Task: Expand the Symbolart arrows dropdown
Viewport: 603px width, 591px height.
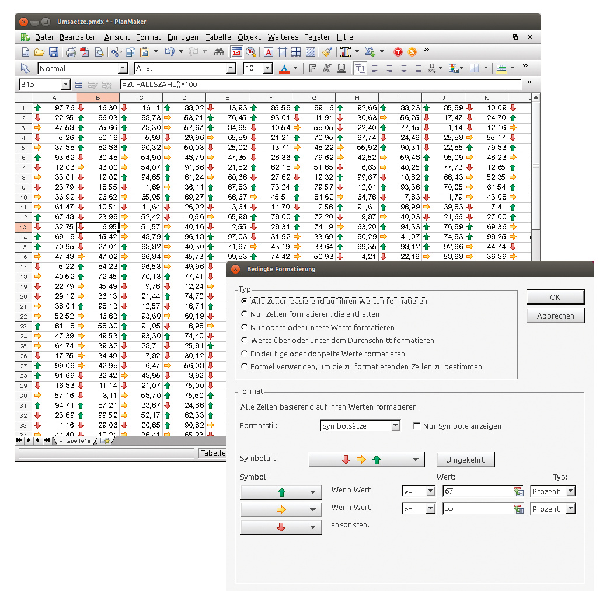Action: pos(367,460)
